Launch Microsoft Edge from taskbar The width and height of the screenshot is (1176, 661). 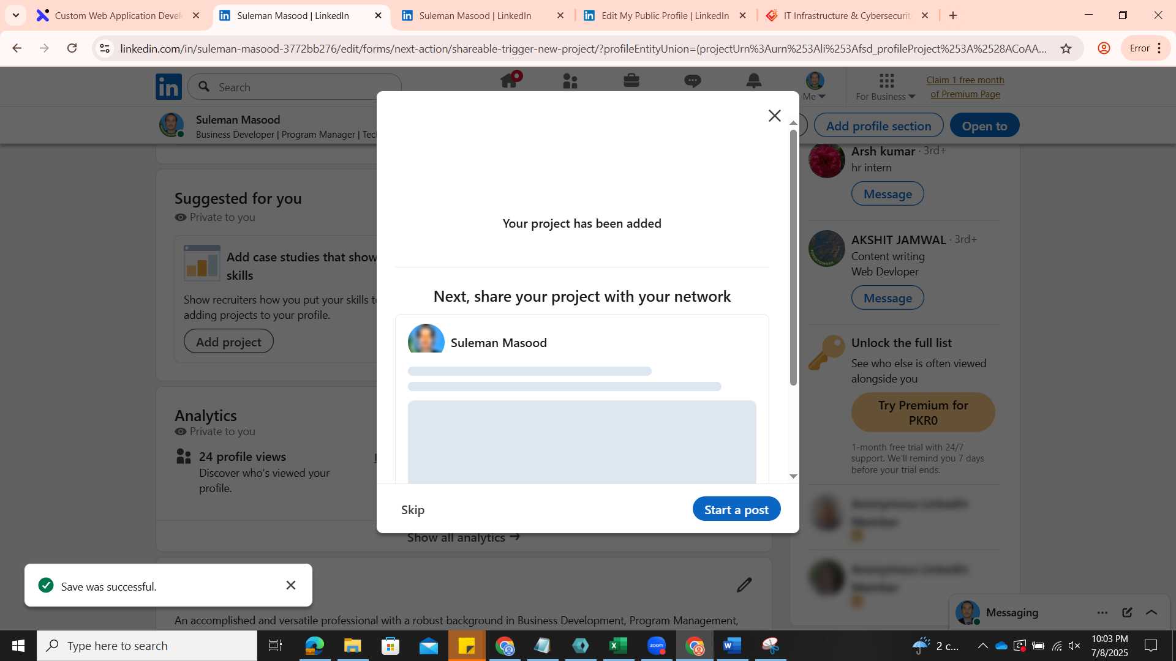(x=314, y=646)
